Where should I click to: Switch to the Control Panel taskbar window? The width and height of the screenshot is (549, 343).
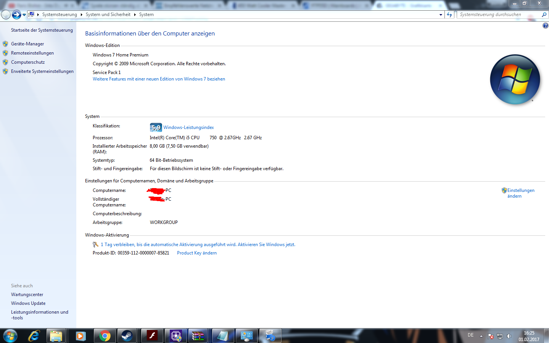[x=247, y=336]
